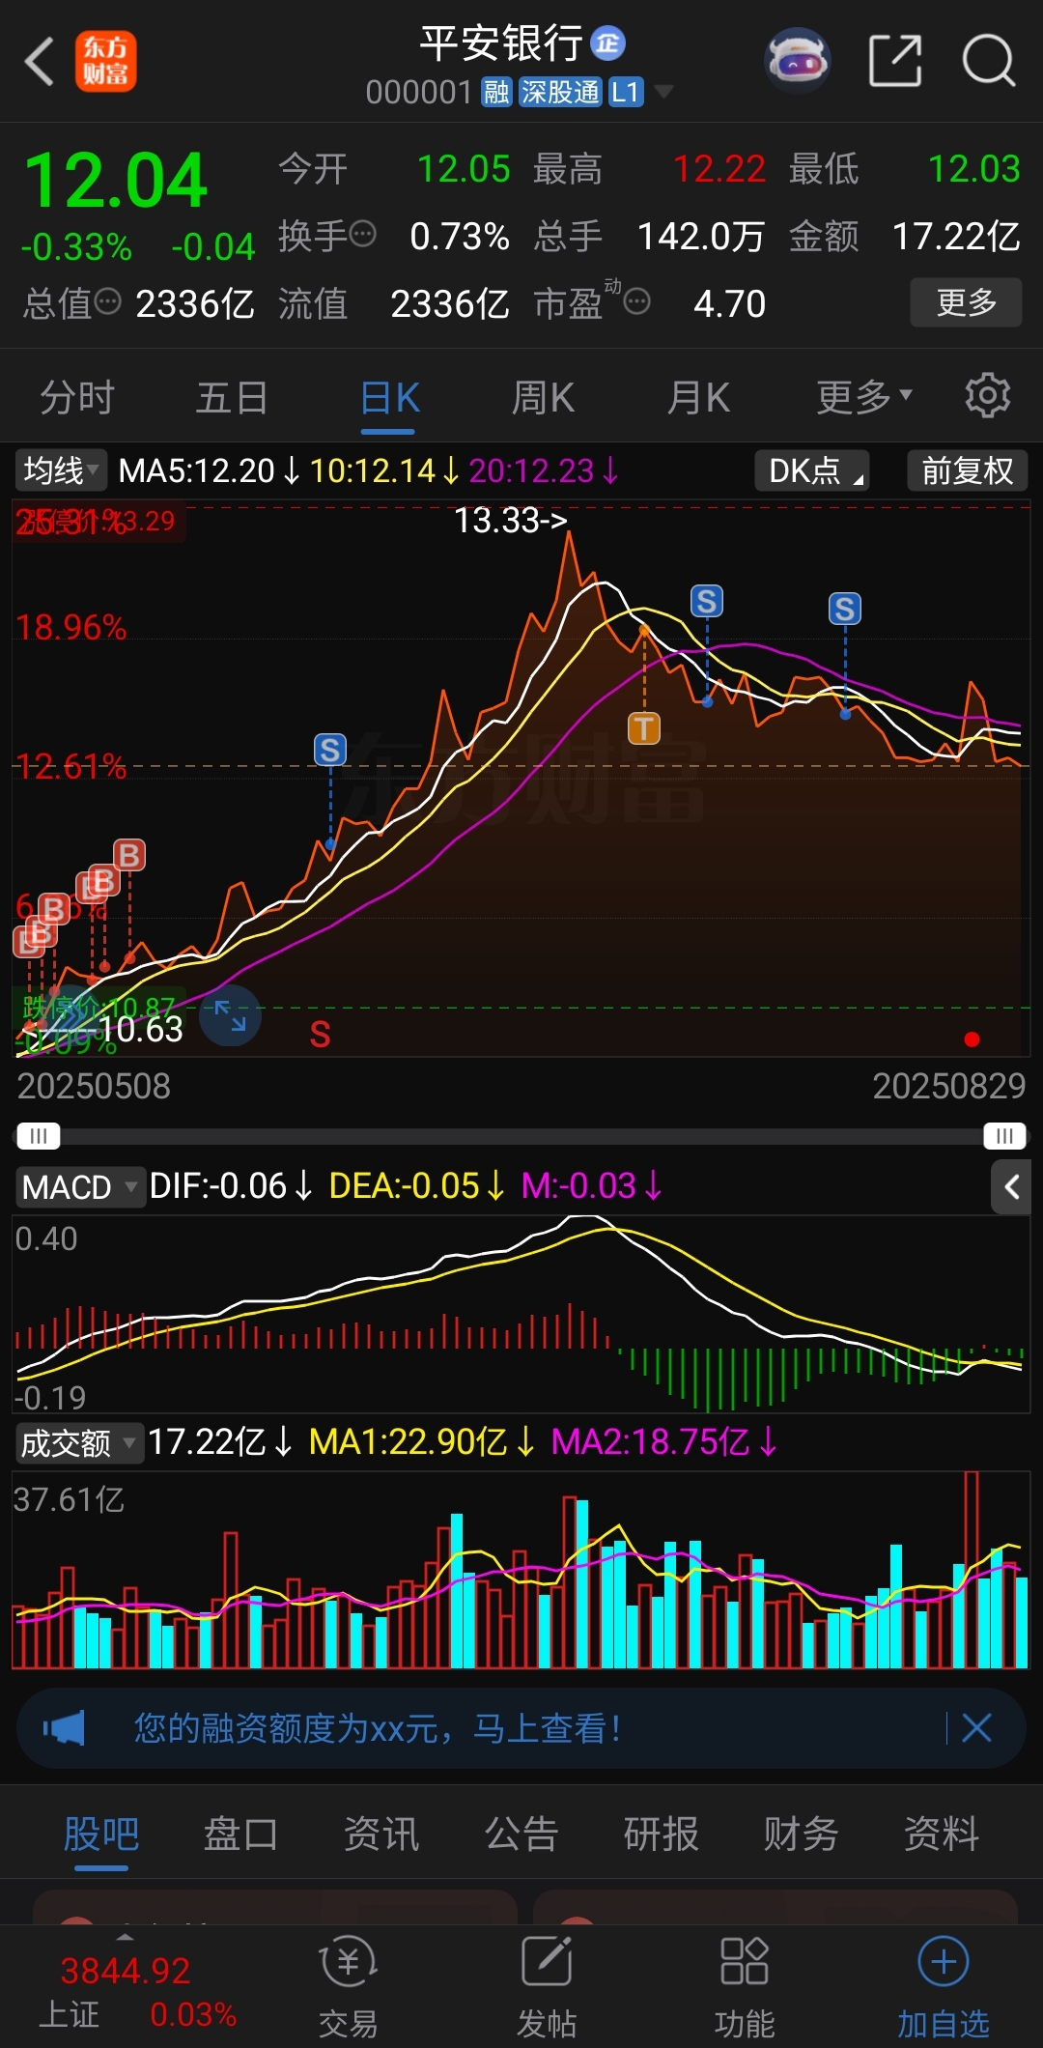Change 前复权 adjustment setting
The image size is (1043, 2048).
coord(967,470)
